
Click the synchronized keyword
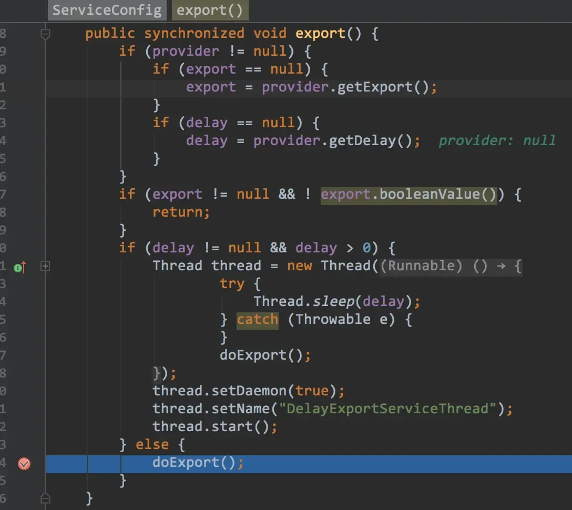tap(194, 34)
